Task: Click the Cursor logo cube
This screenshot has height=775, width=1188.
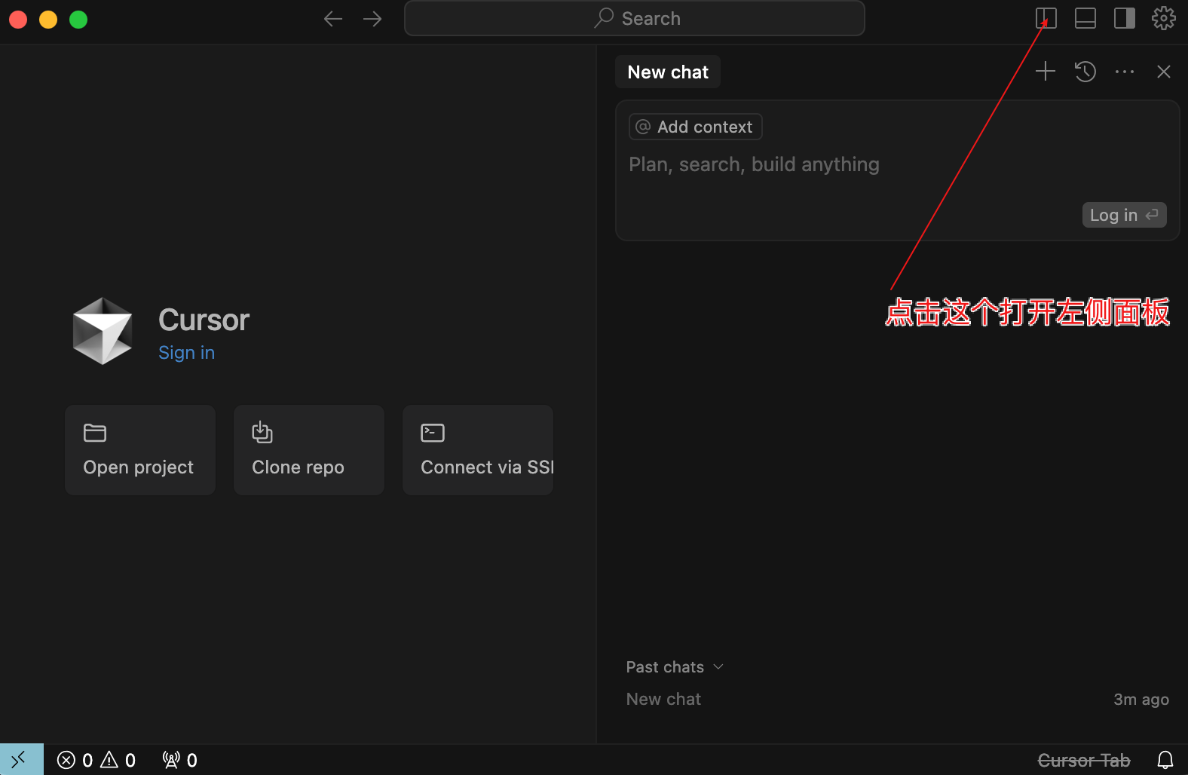Action: (x=103, y=331)
